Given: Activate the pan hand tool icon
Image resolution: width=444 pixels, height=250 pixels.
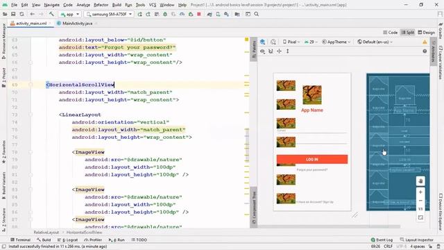Looking at the screenshot, I should coord(420,181).
